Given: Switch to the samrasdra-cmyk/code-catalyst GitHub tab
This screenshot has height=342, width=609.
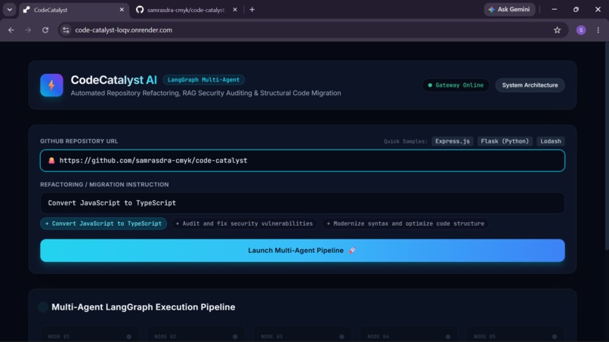Looking at the screenshot, I should click(x=186, y=10).
